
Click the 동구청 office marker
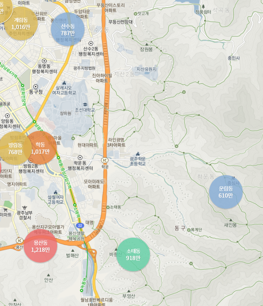tap(36, 87)
